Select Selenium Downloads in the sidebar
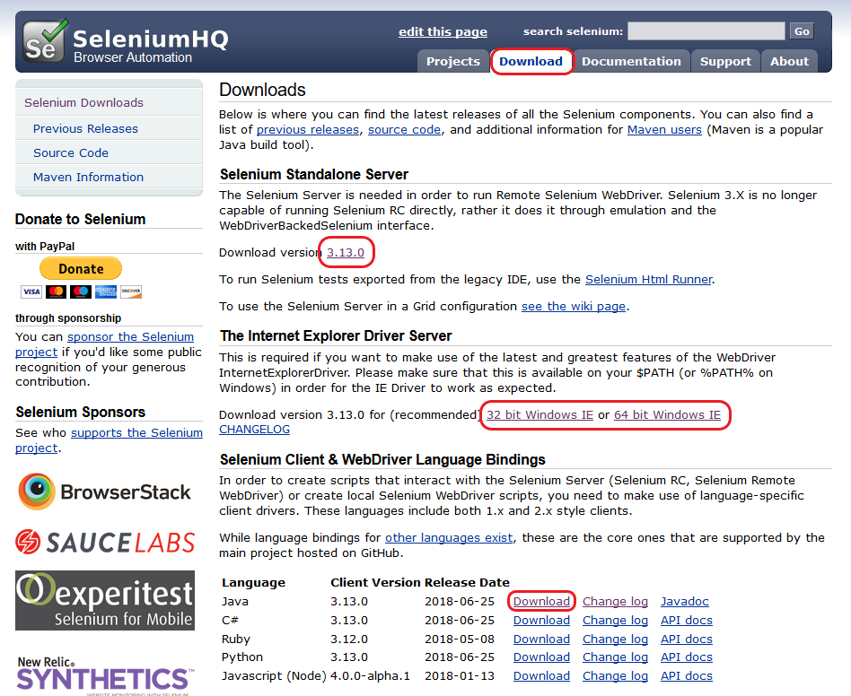 coord(84,102)
